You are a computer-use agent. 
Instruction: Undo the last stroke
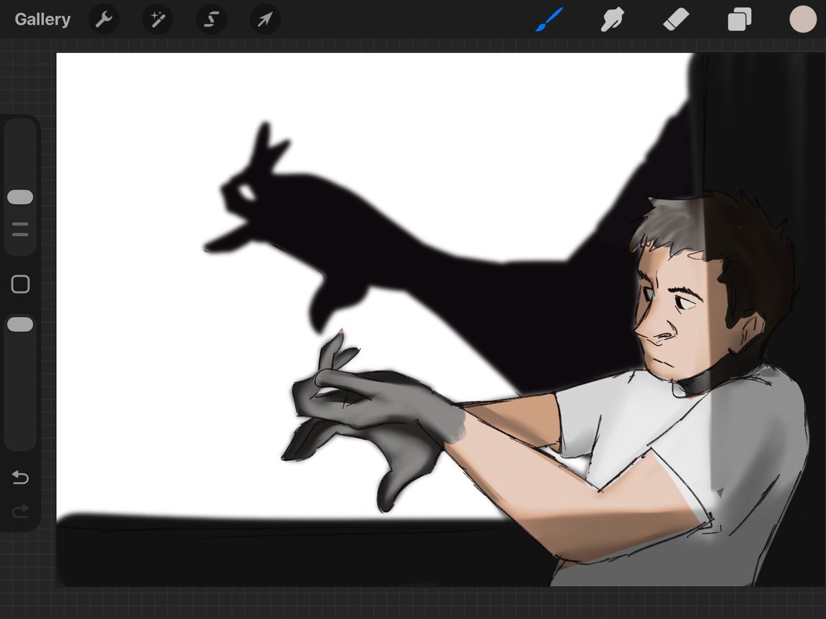[x=21, y=477]
